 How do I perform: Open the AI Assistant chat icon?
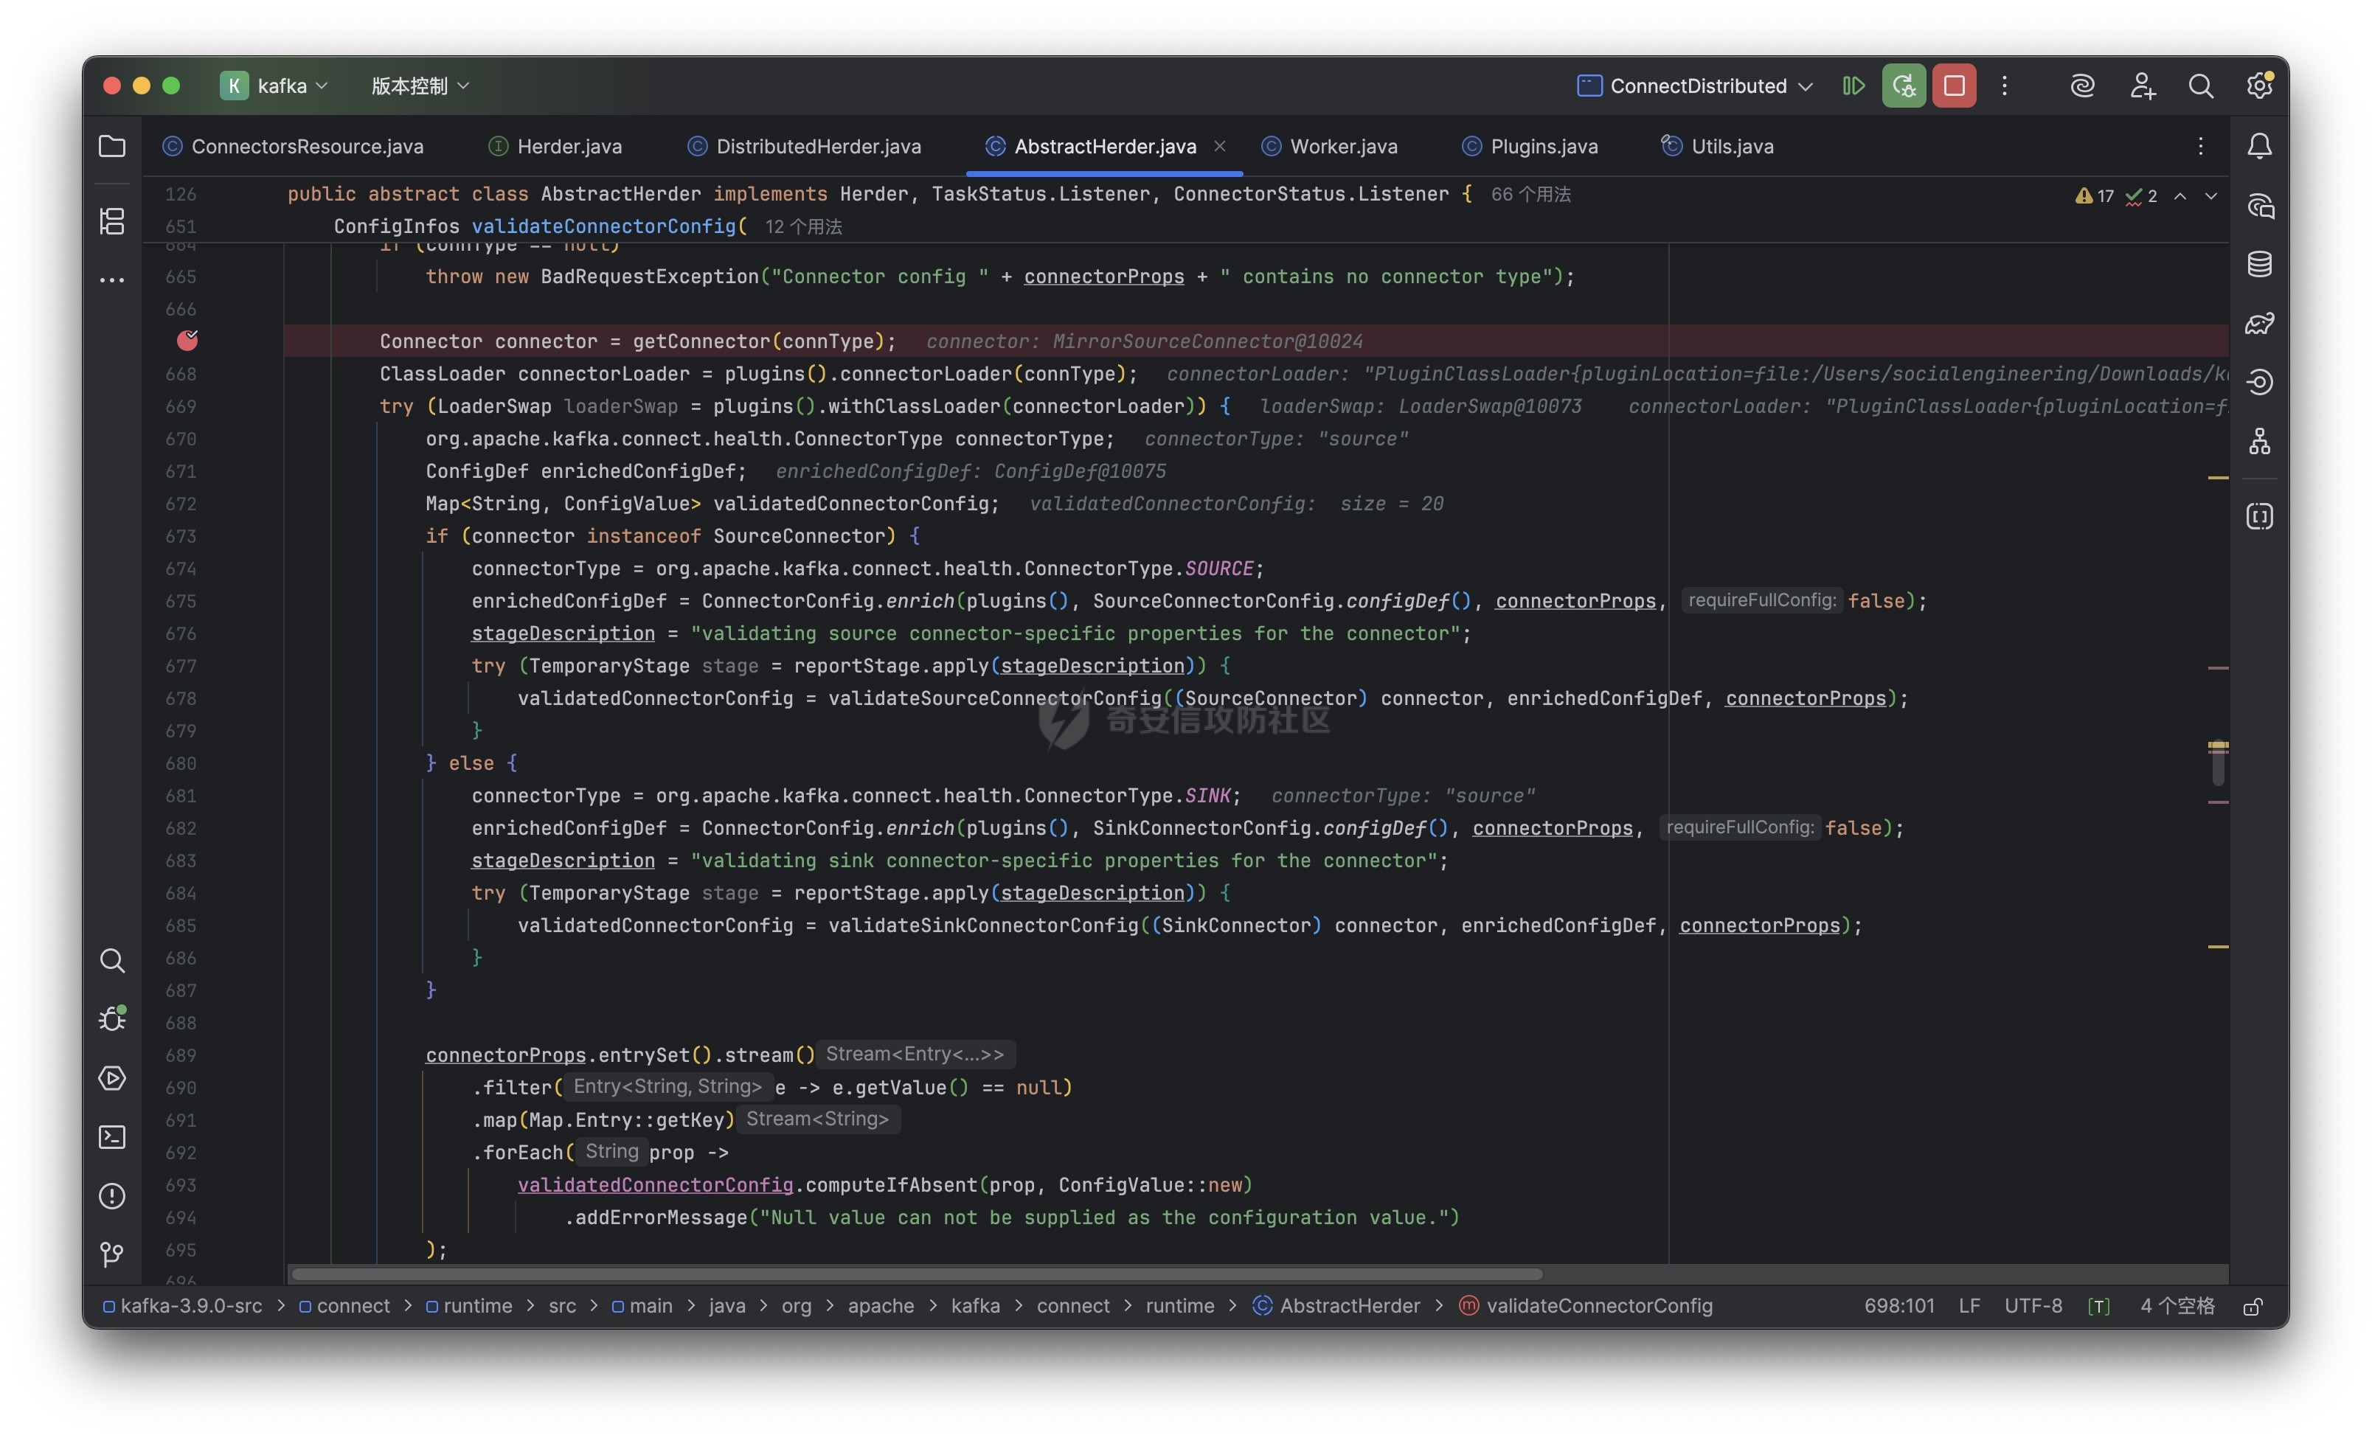pos(2259,206)
